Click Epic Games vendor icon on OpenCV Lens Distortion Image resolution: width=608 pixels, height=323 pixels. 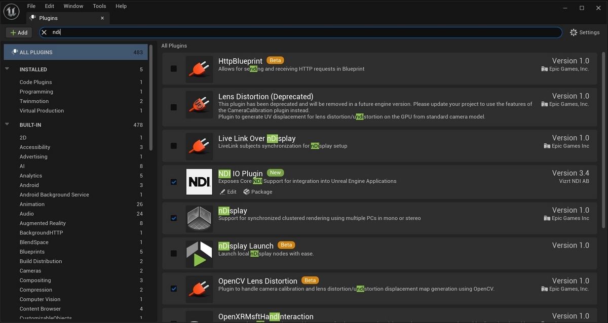point(544,289)
